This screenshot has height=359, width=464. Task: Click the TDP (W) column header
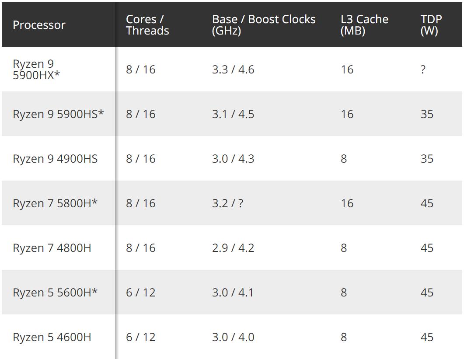coord(431,25)
